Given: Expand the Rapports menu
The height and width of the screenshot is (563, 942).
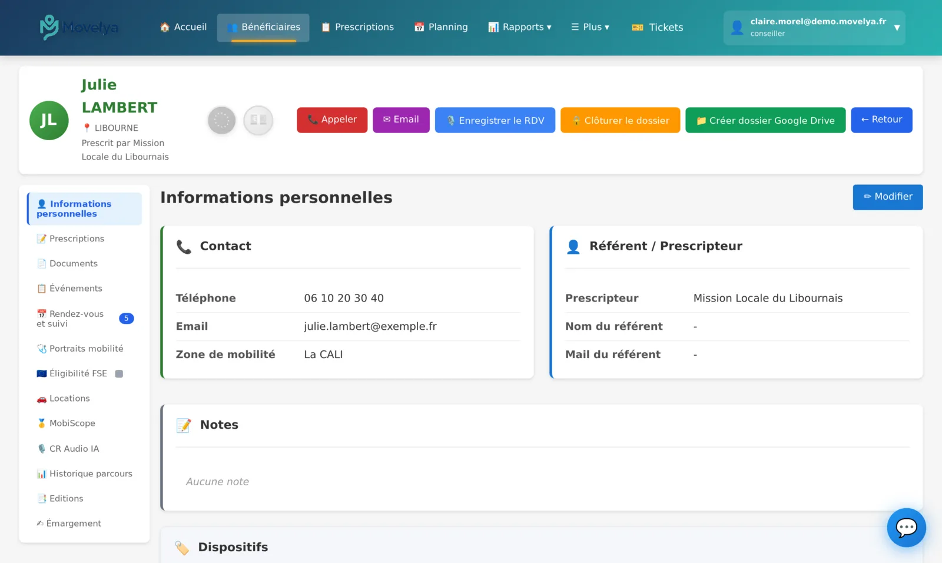Looking at the screenshot, I should (x=520, y=27).
